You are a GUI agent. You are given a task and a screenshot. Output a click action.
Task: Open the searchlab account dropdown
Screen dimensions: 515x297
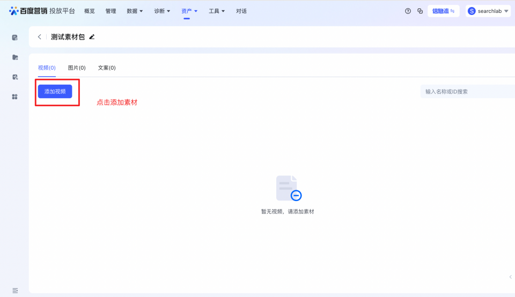(488, 11)
